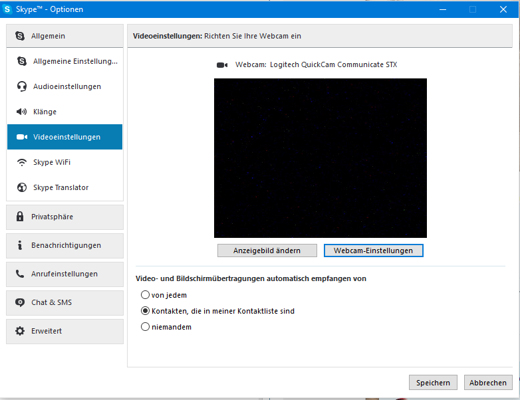The image size is (520, 400).
Task: Expand the Chat & SMS section
Action: [x=65, y=302]
